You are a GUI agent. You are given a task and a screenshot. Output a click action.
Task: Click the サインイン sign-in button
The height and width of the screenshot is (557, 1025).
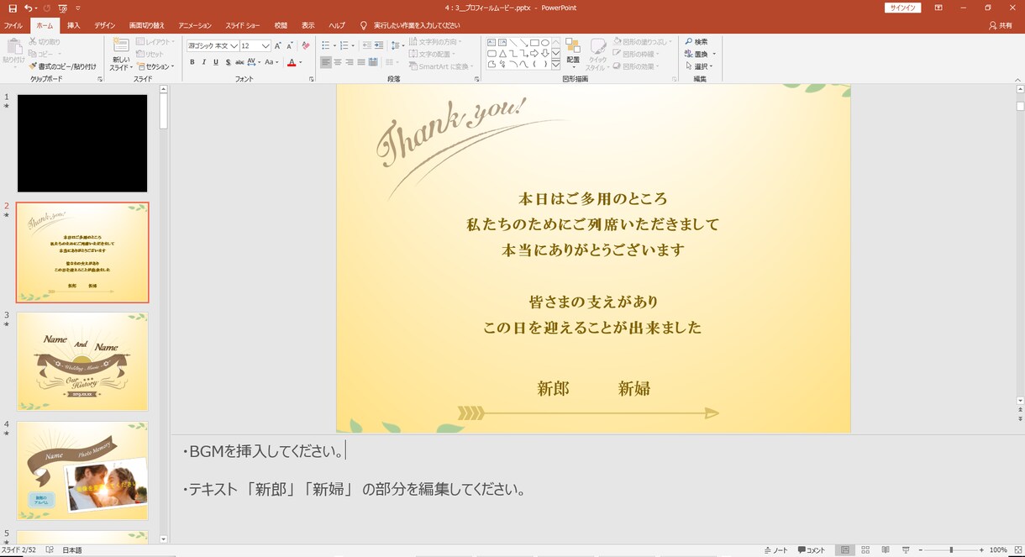coord(902,8)
